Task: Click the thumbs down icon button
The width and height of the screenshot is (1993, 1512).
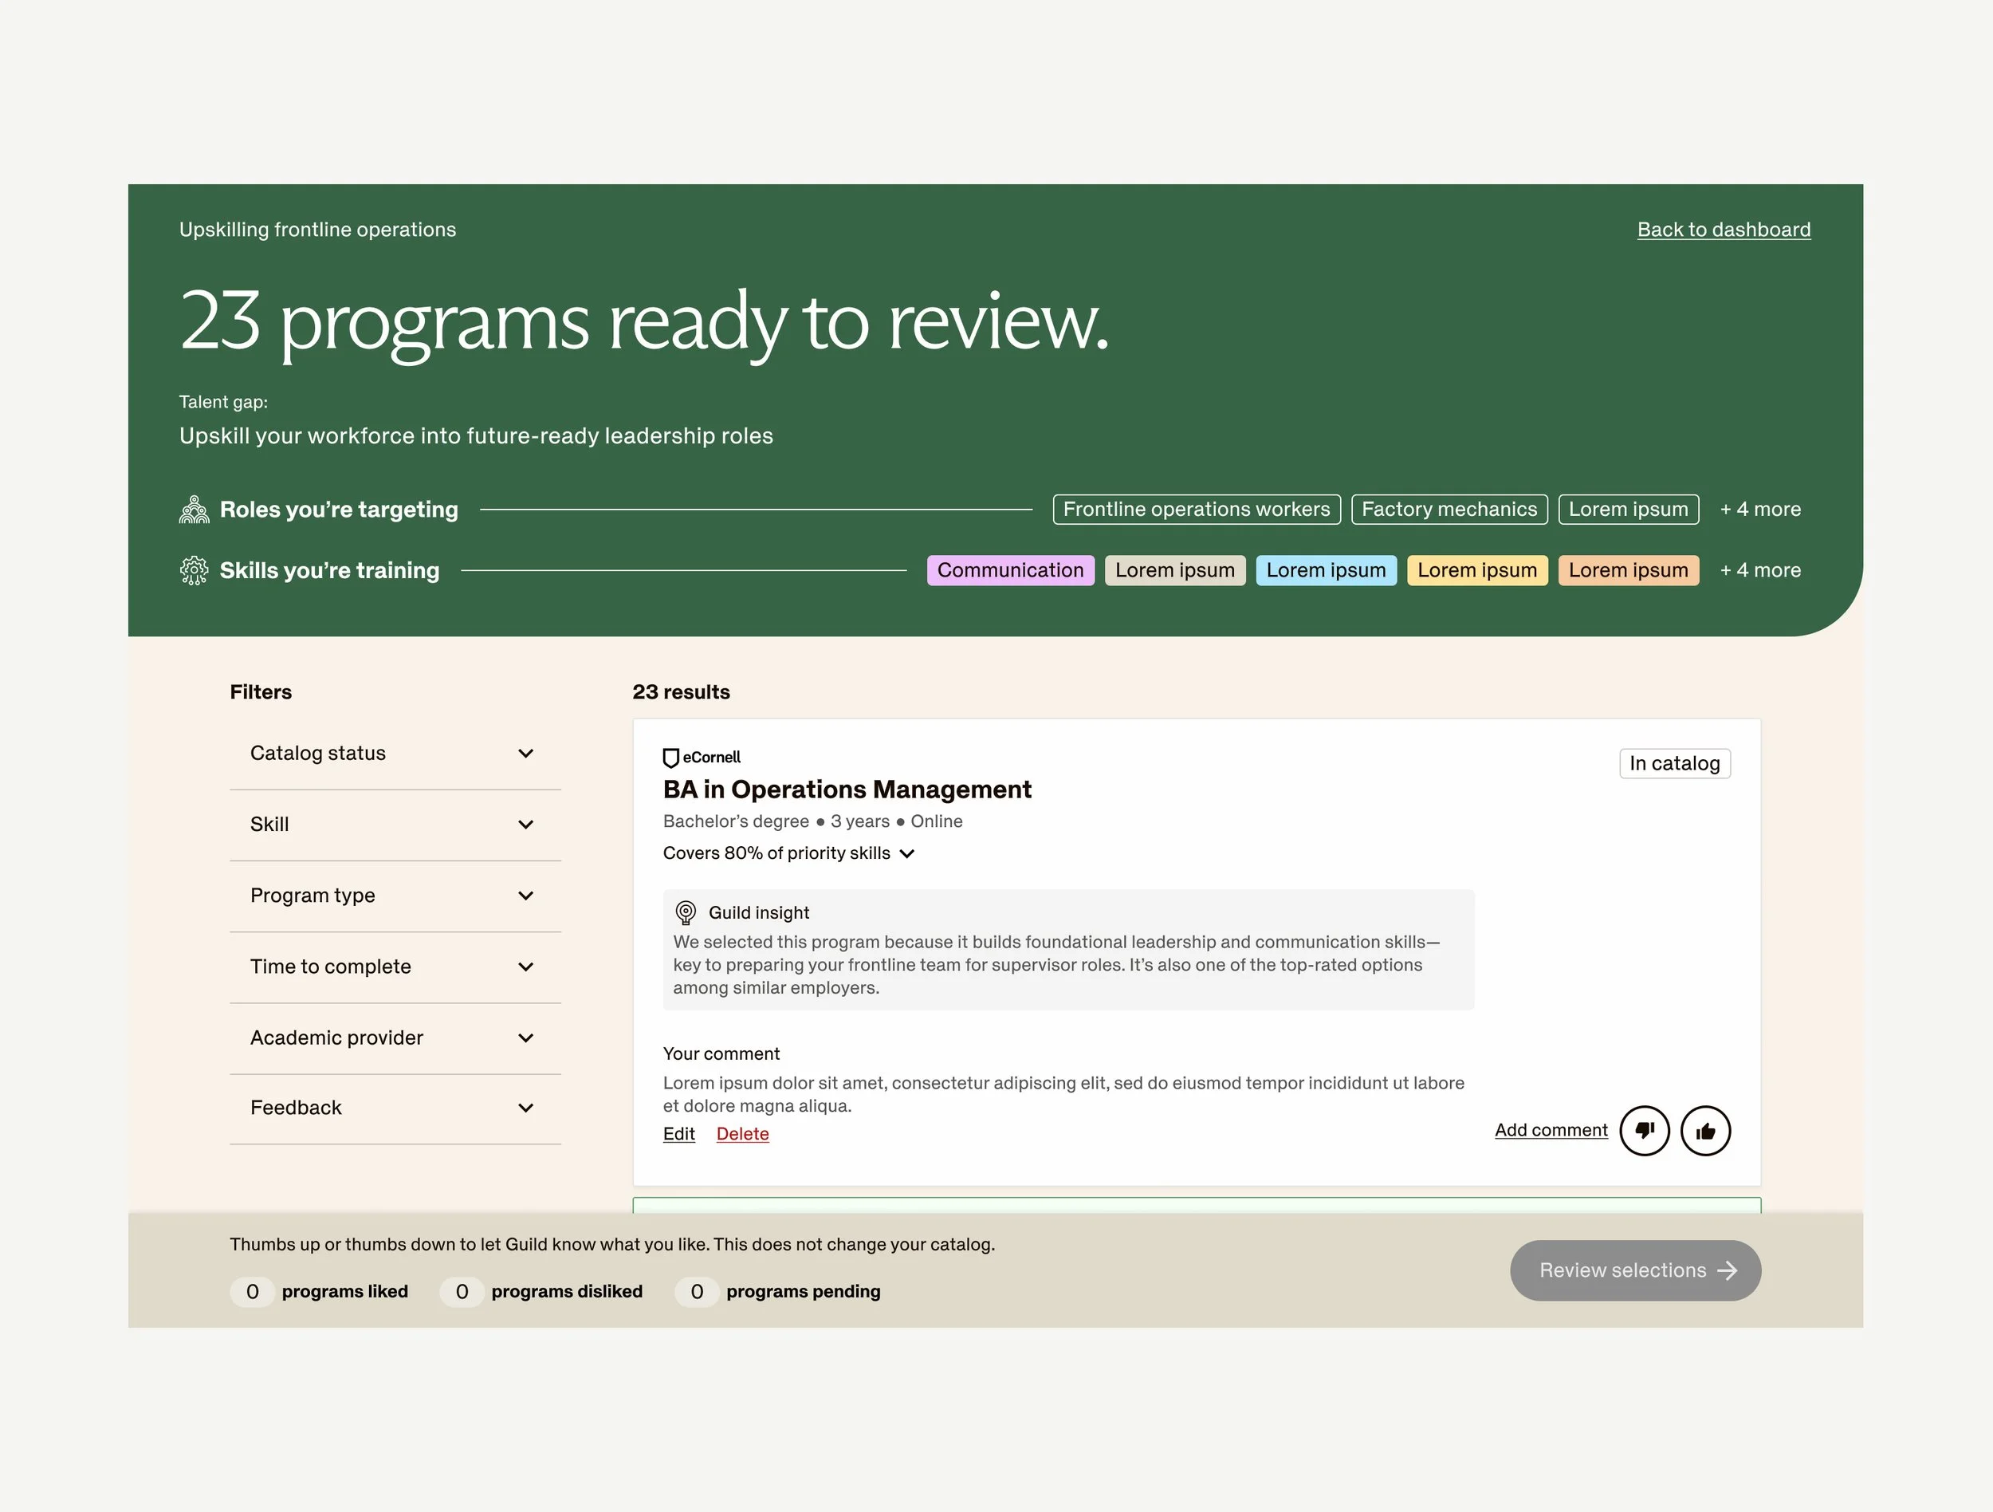Action: (1645, 1130)
